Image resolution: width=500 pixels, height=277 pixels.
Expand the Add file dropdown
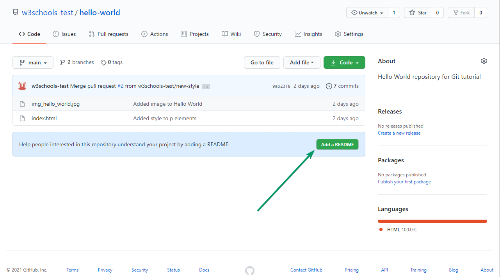click(302, 62)
